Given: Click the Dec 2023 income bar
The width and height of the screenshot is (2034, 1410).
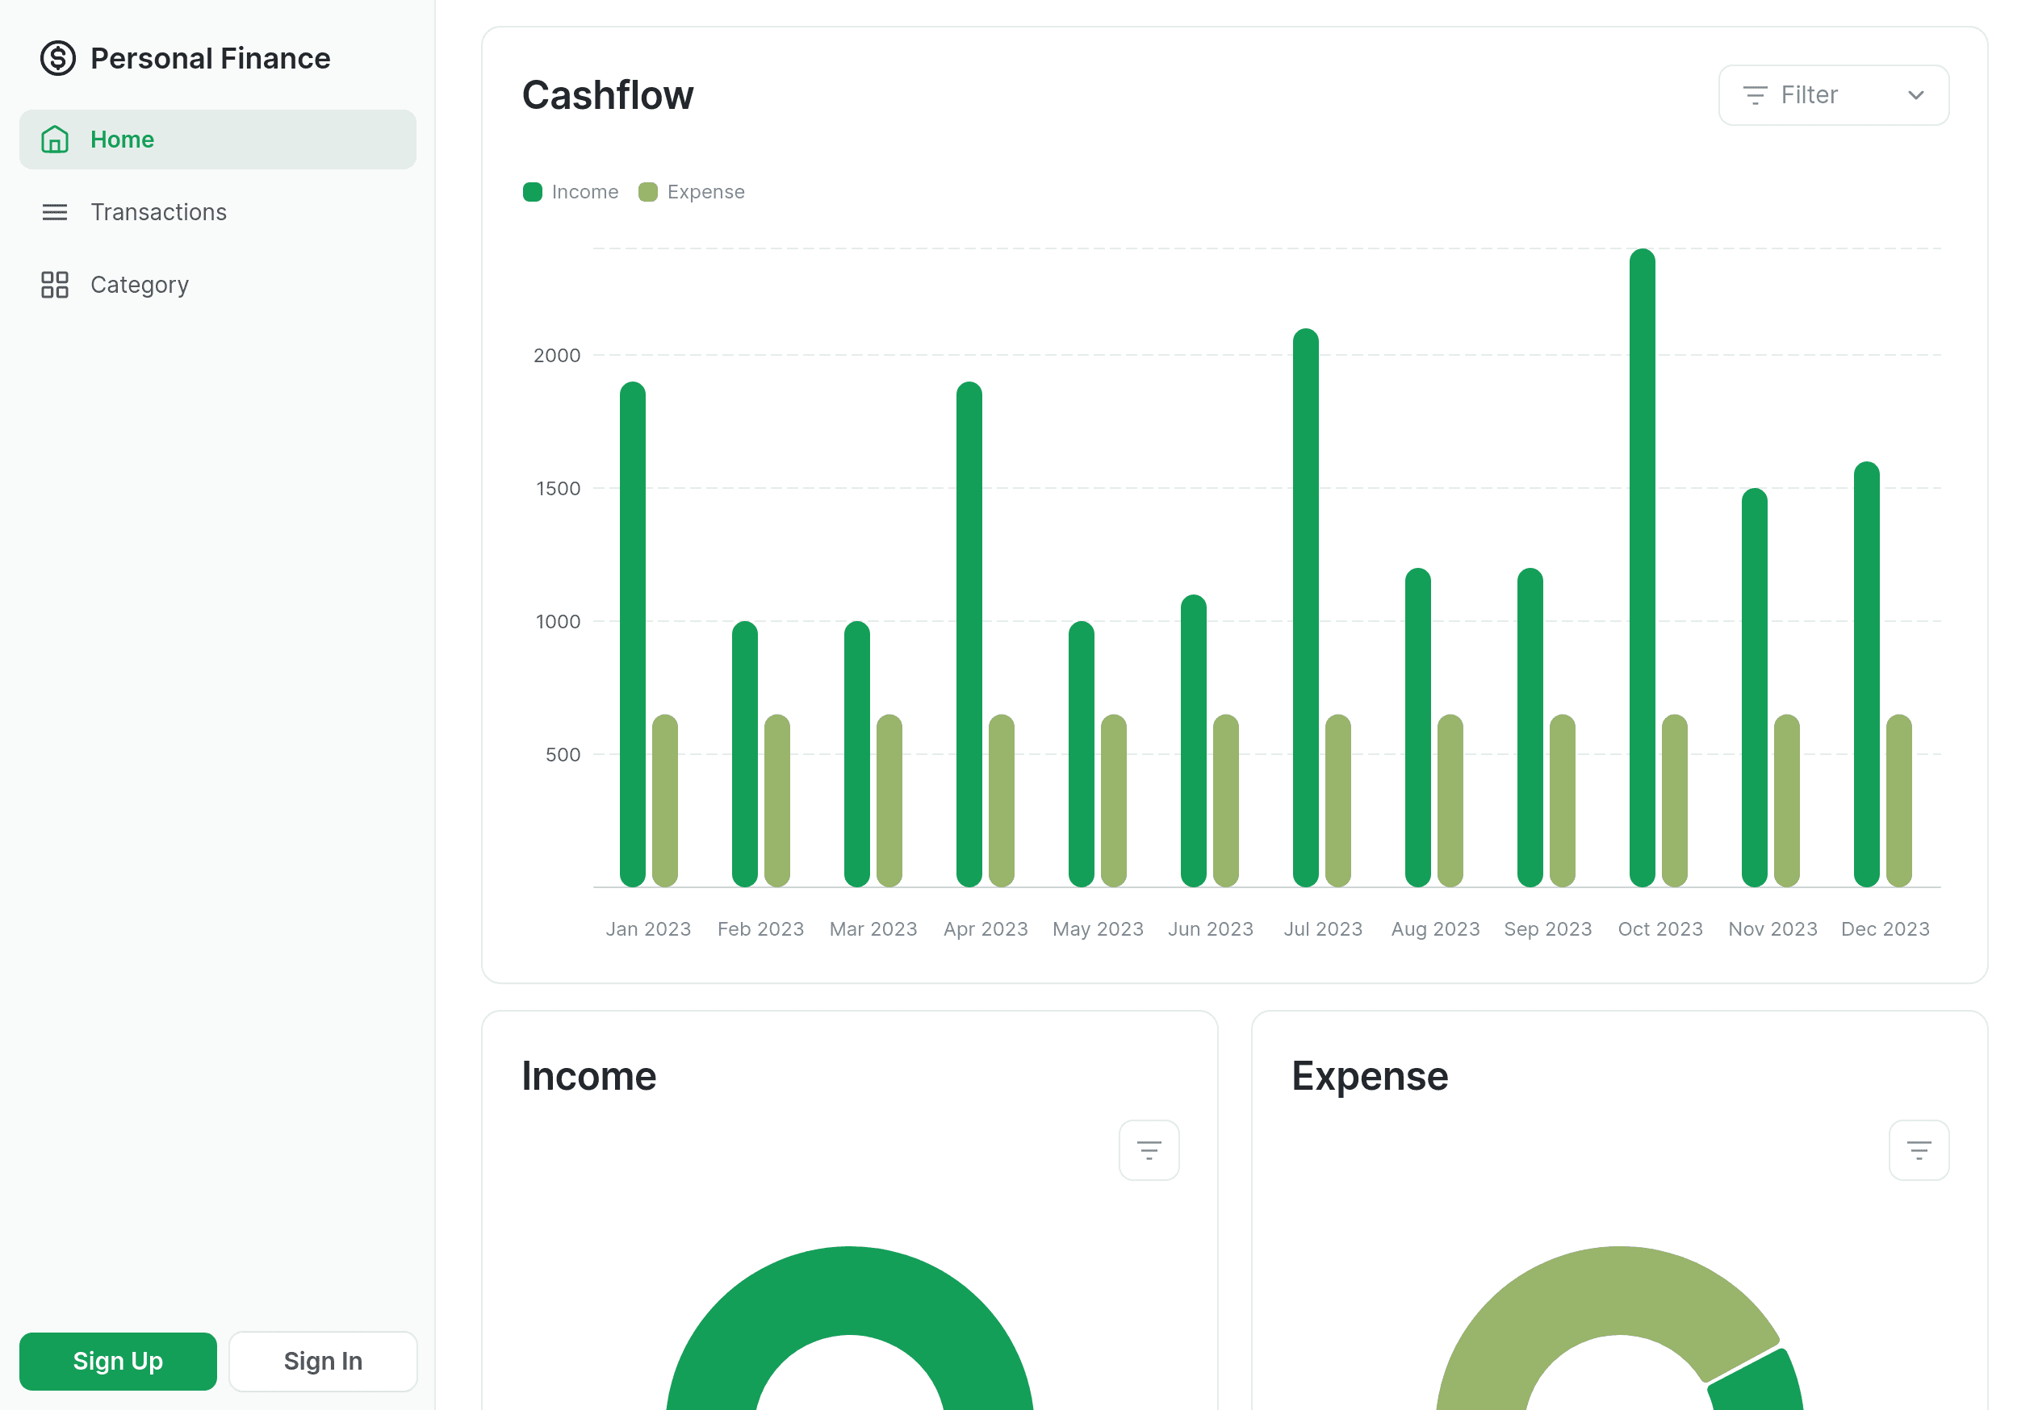Looking at the screenshot, I should click(x=1866, y=674).
